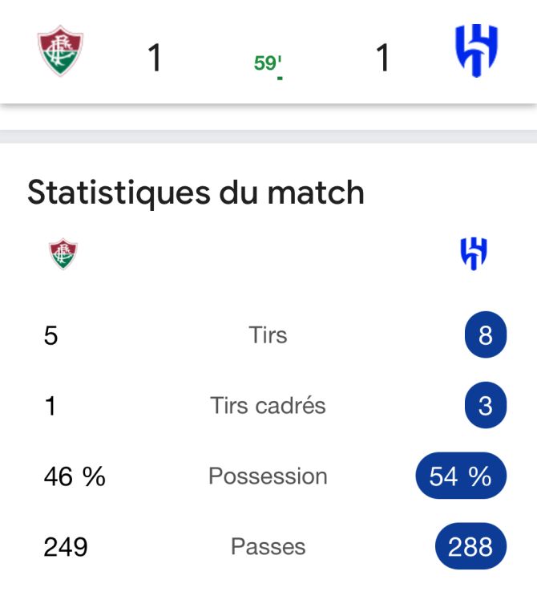
Task: Click the Tirs stat label
Action: pyautogui.click(x=268, y=335)
